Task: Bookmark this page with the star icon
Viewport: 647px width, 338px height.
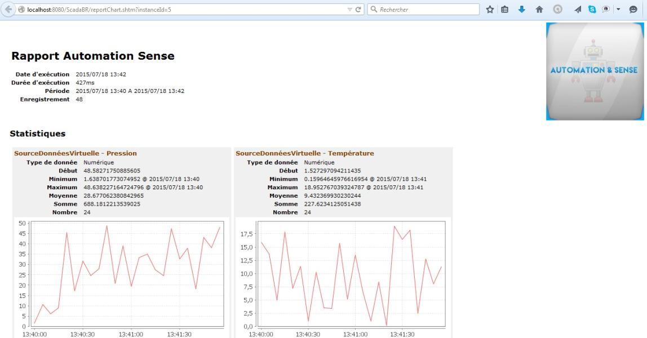Action: pyautogui.click(x=490, y=10)
